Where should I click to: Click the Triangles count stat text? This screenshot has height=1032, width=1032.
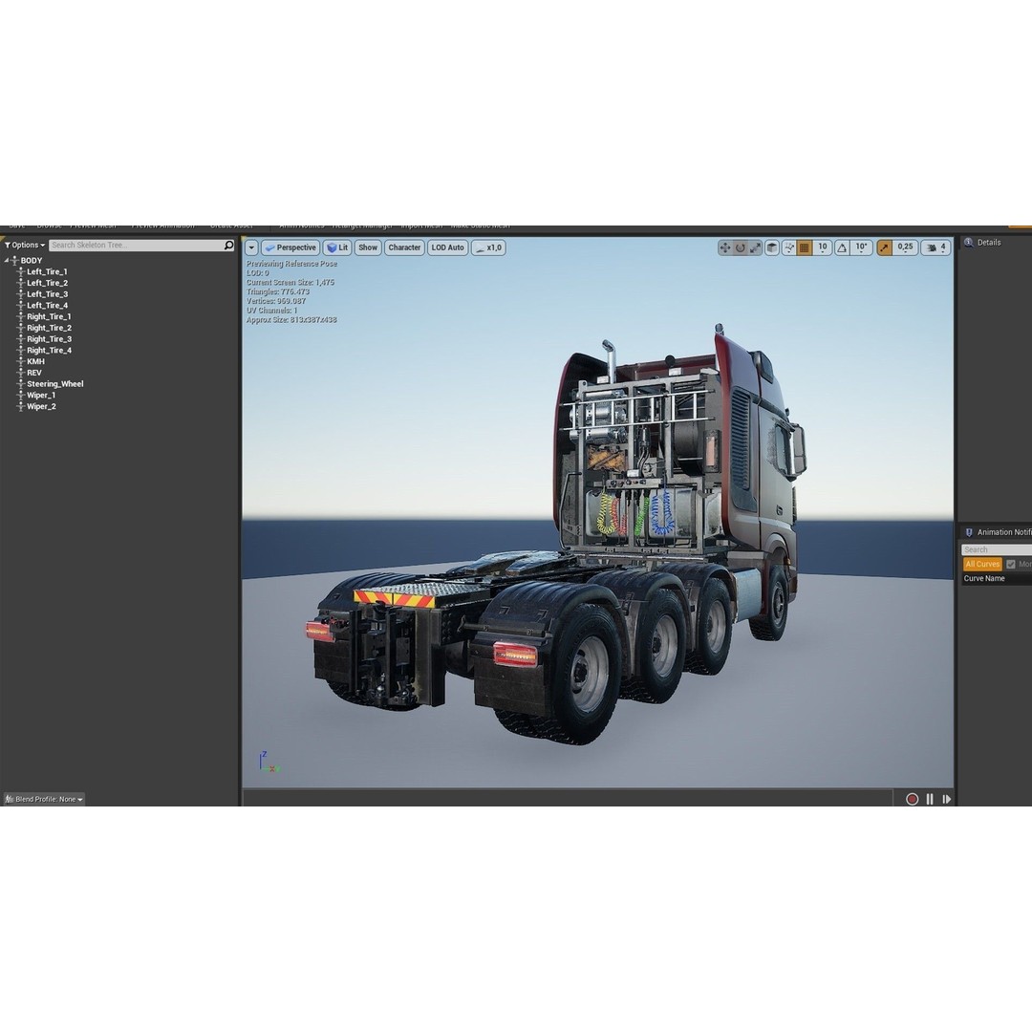[x=278, y=291]
